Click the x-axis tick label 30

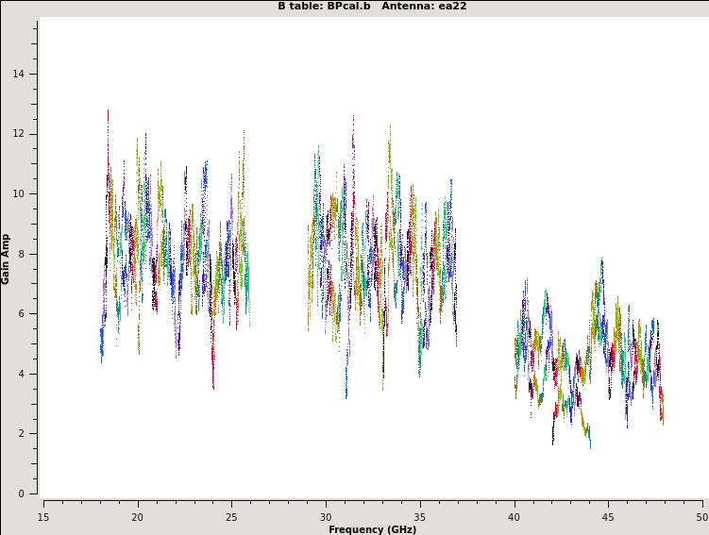[326, 517]
